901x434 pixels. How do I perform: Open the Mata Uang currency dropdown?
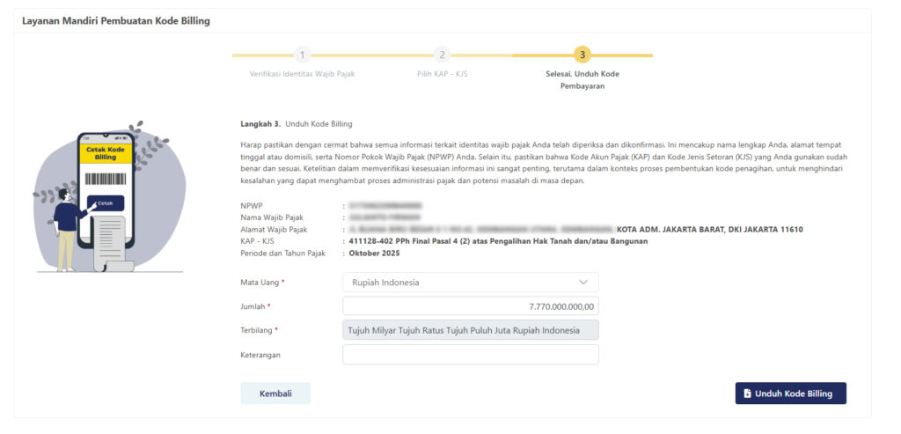[470, 283]
